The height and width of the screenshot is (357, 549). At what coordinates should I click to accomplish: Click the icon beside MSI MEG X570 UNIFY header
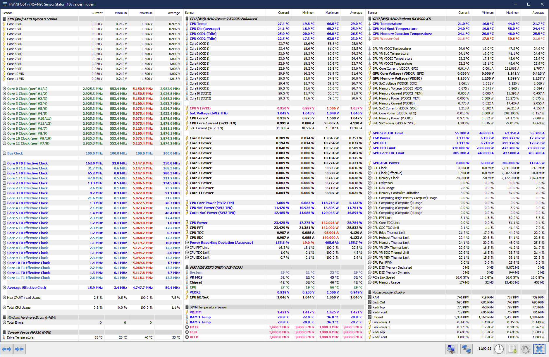[x=187, y=267]
